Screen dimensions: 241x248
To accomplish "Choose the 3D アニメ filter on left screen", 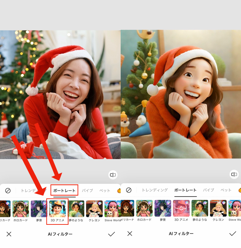I will tap(57, 209).
